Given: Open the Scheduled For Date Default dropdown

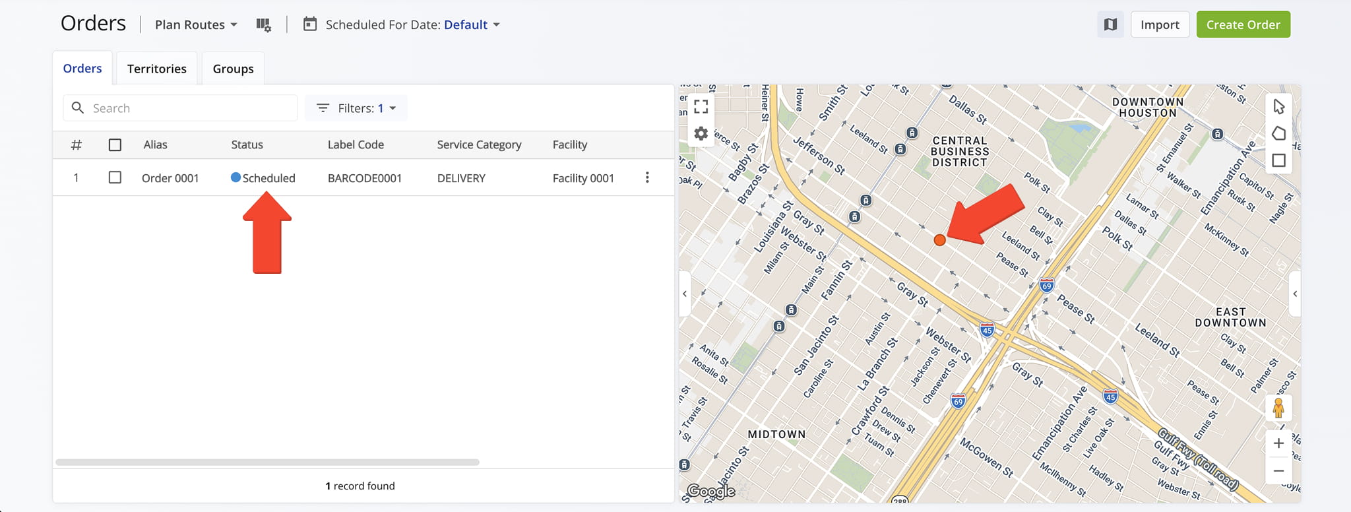Looking at the screenshot, I should pos(472,24).
